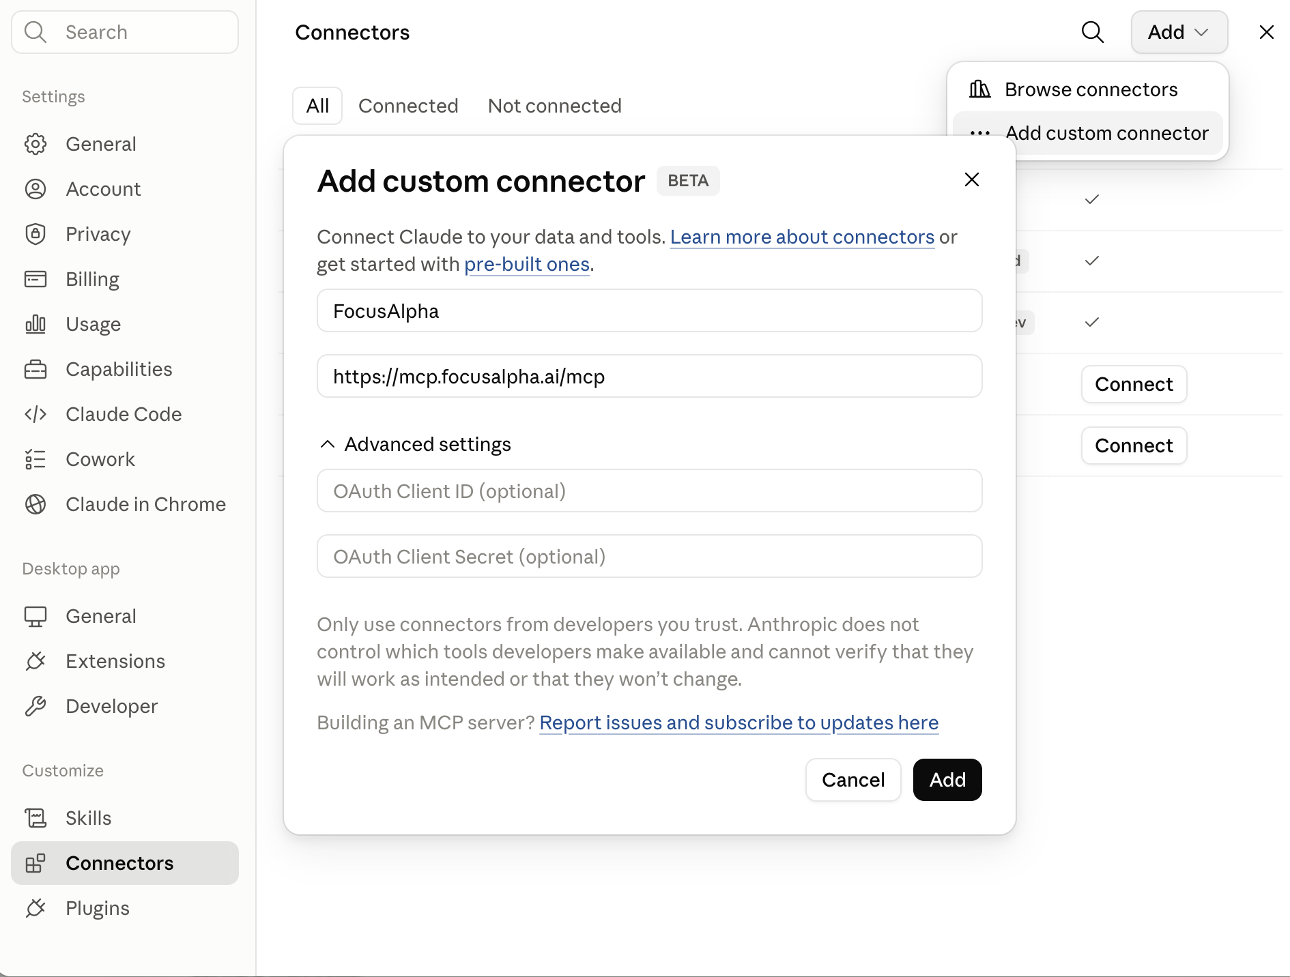Image resolution: width=1290 pixels, height=977 pixels.
Task: Cancel the custom connector dialog
Action: click(853, 780)
